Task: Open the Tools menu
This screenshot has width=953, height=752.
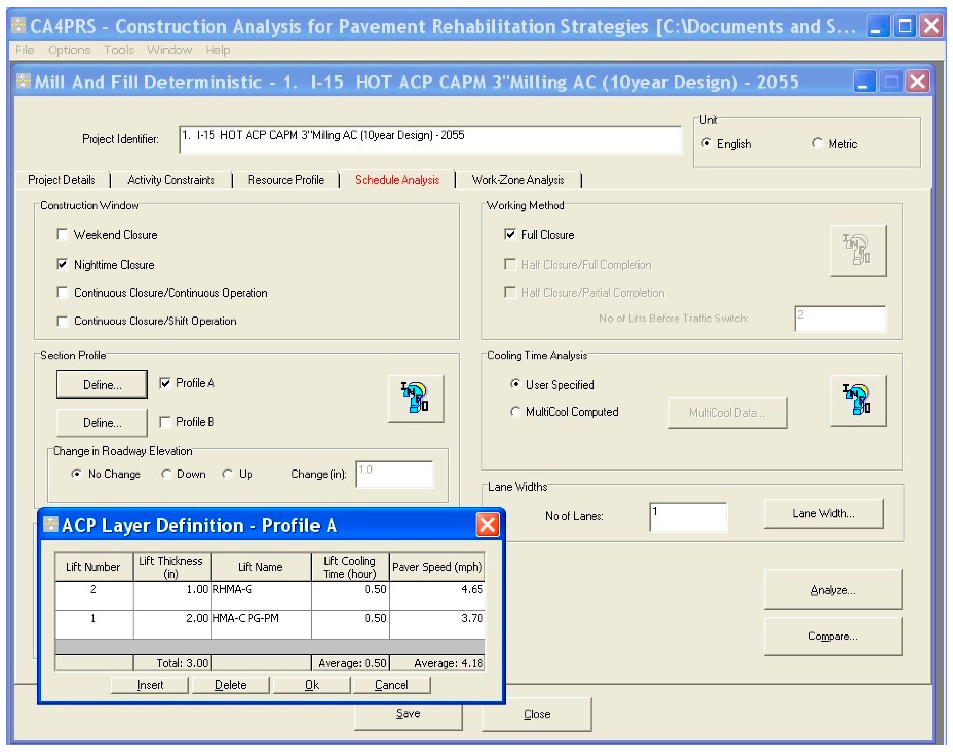Action: (x=119, y=50)
